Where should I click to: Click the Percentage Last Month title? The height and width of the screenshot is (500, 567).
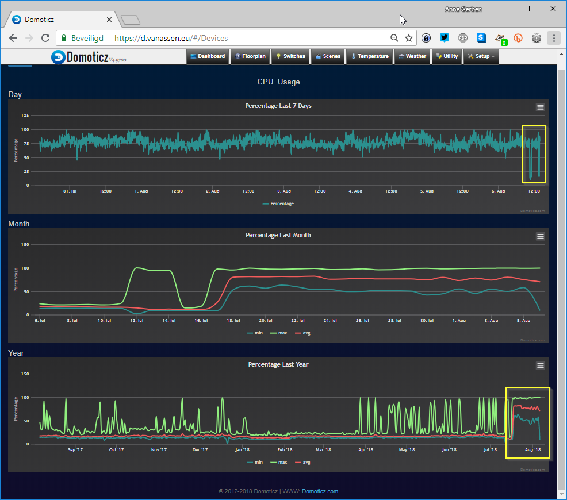pyautogui.click(x=278, y=235)
